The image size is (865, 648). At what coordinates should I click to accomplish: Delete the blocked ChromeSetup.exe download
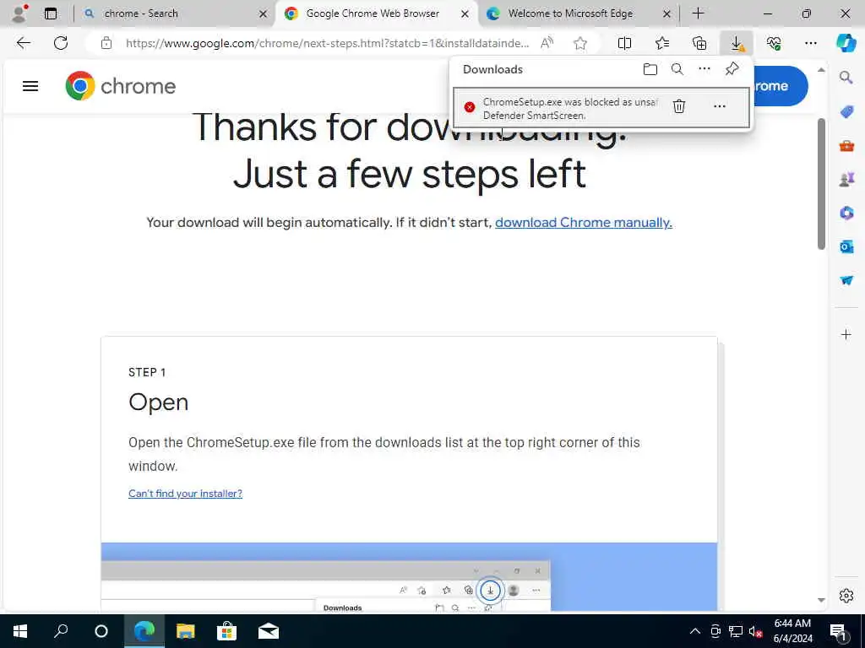pyautogui.click(x=679, y=106)
